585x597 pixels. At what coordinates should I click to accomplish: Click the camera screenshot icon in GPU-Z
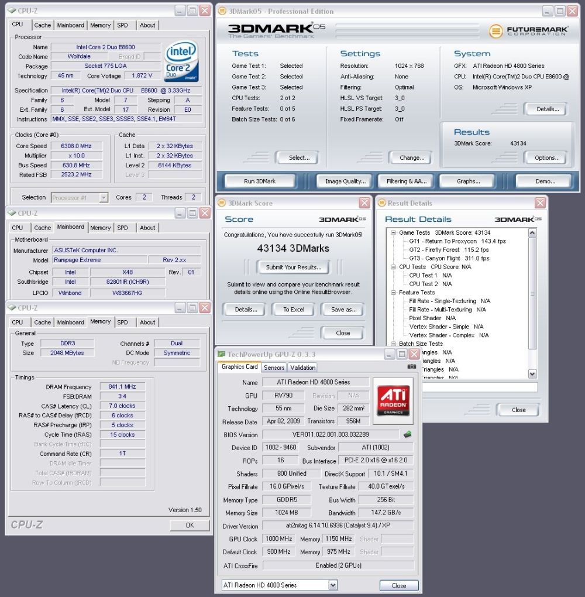[x=411, y=366]
